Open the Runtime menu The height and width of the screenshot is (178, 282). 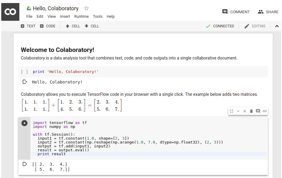(81, 17)
